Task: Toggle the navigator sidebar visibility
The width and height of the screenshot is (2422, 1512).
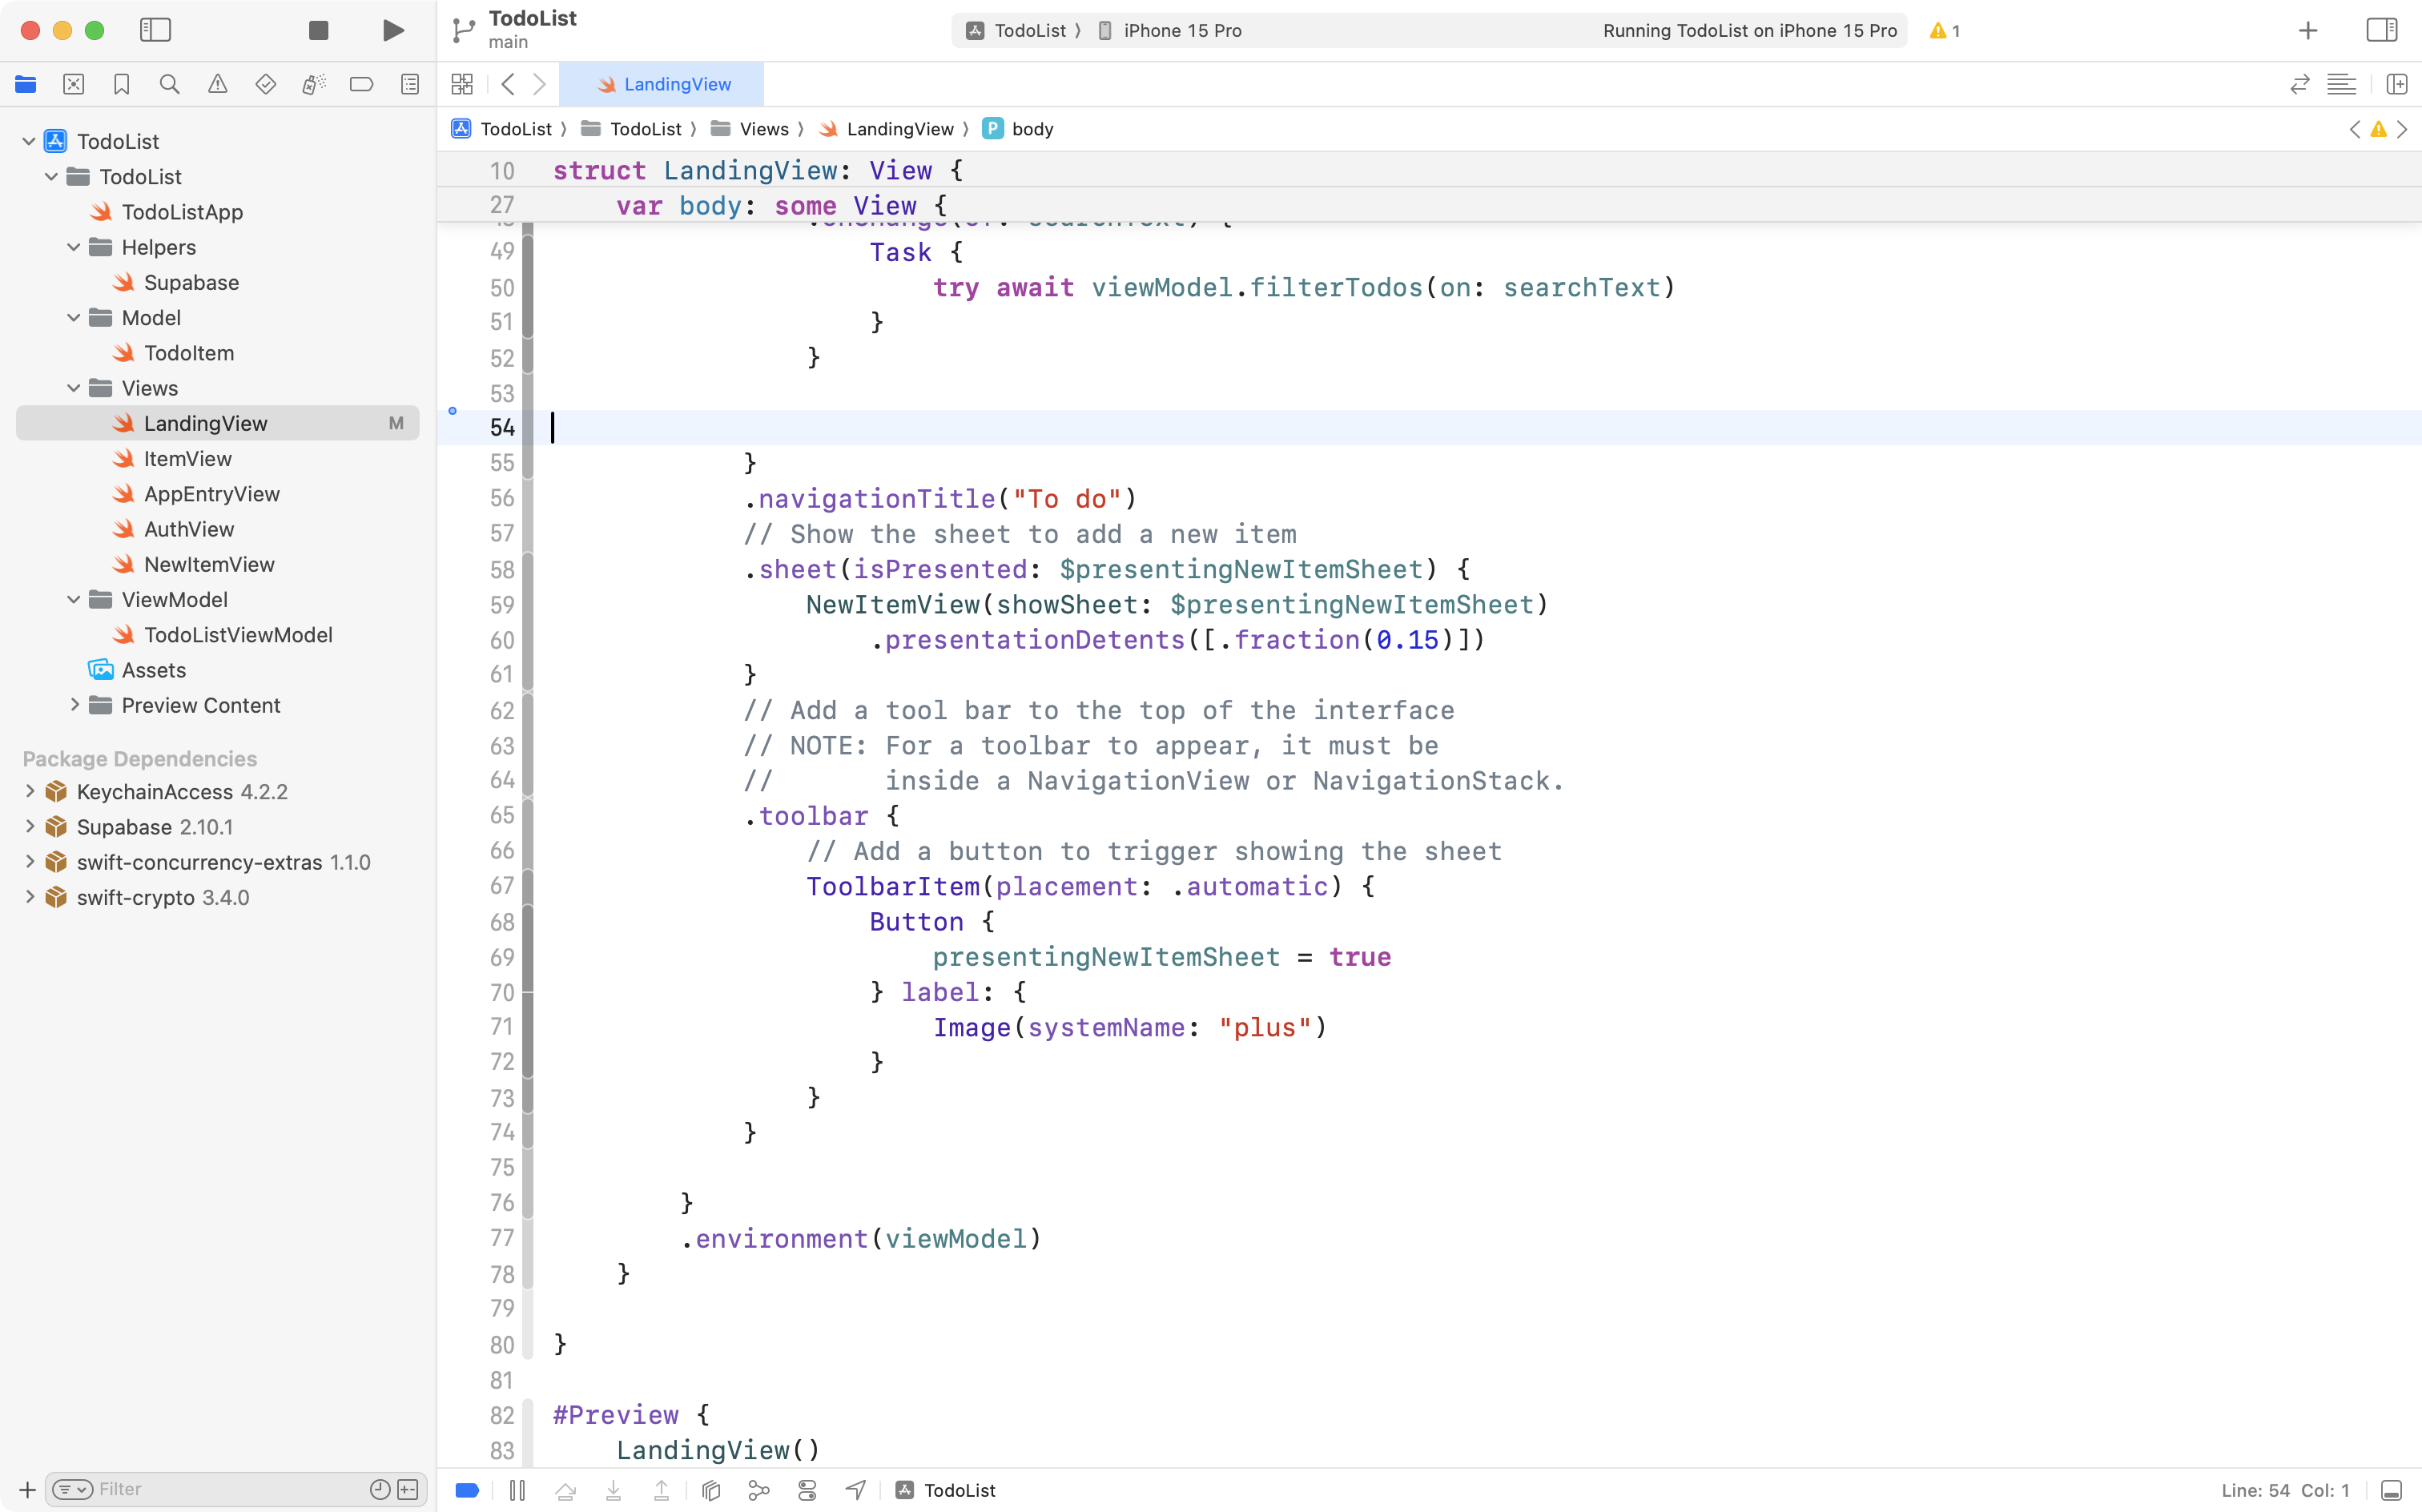Action: pos(156,30)
